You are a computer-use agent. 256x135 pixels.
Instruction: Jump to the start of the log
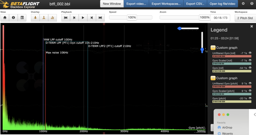[66, 18]
